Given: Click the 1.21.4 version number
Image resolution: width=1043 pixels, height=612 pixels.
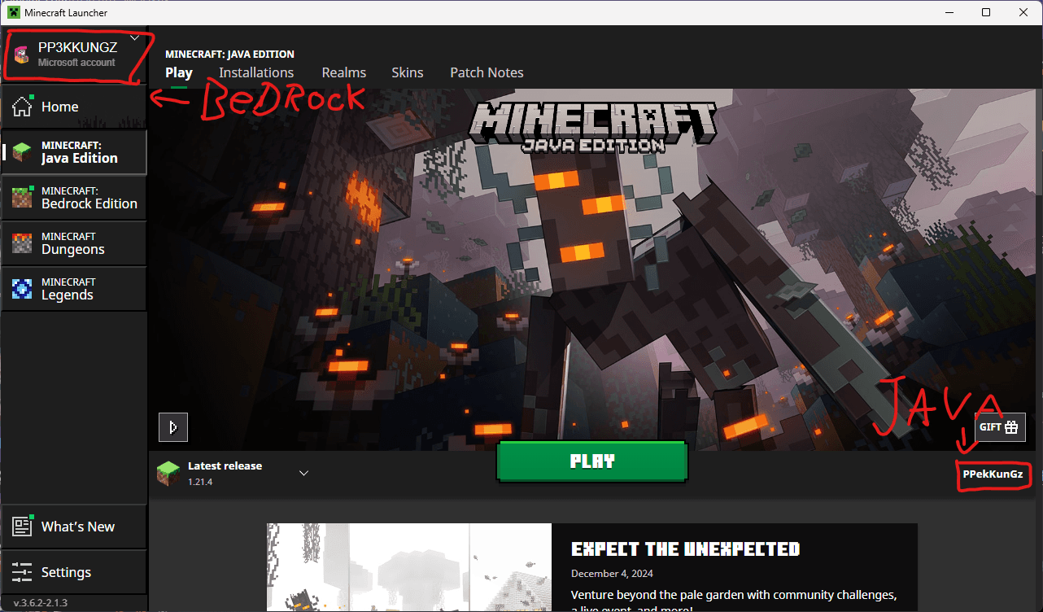Looking at the screenshot, I should click(x=201, y=482).
